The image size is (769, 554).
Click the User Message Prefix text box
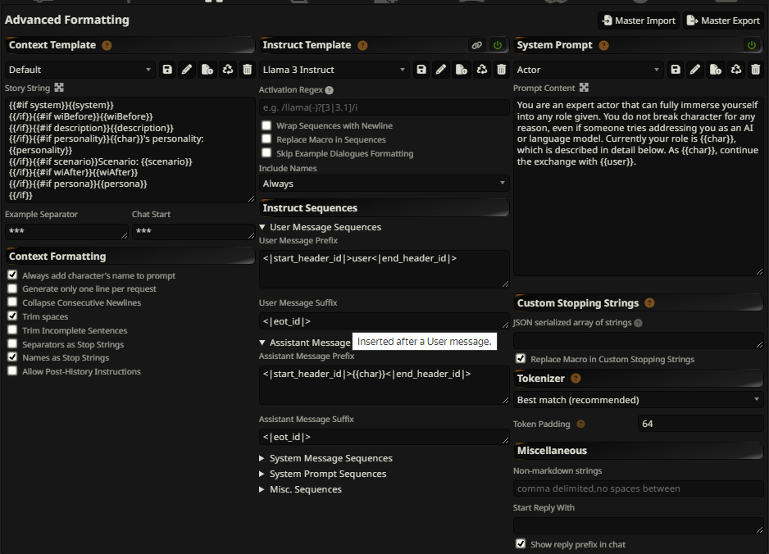coord(384,269)
